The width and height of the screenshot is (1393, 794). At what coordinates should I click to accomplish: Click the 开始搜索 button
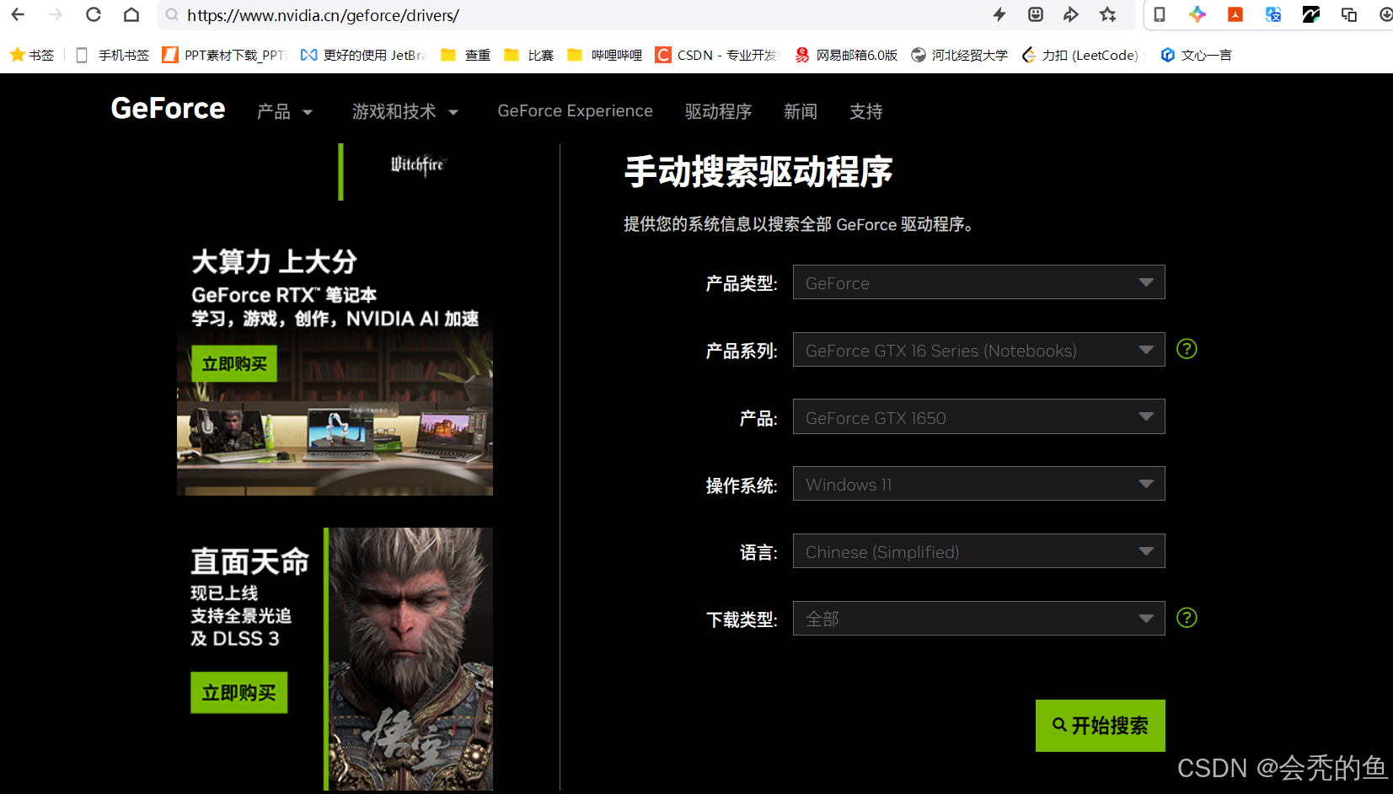click(1101, 726)
